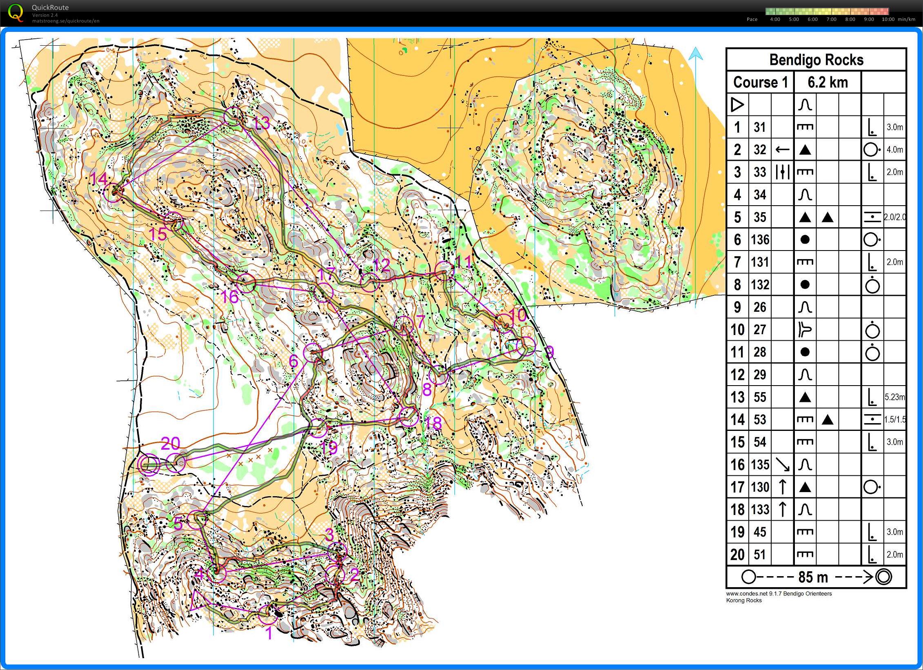Click control circle 9 on the map

[x=526, y=346]
